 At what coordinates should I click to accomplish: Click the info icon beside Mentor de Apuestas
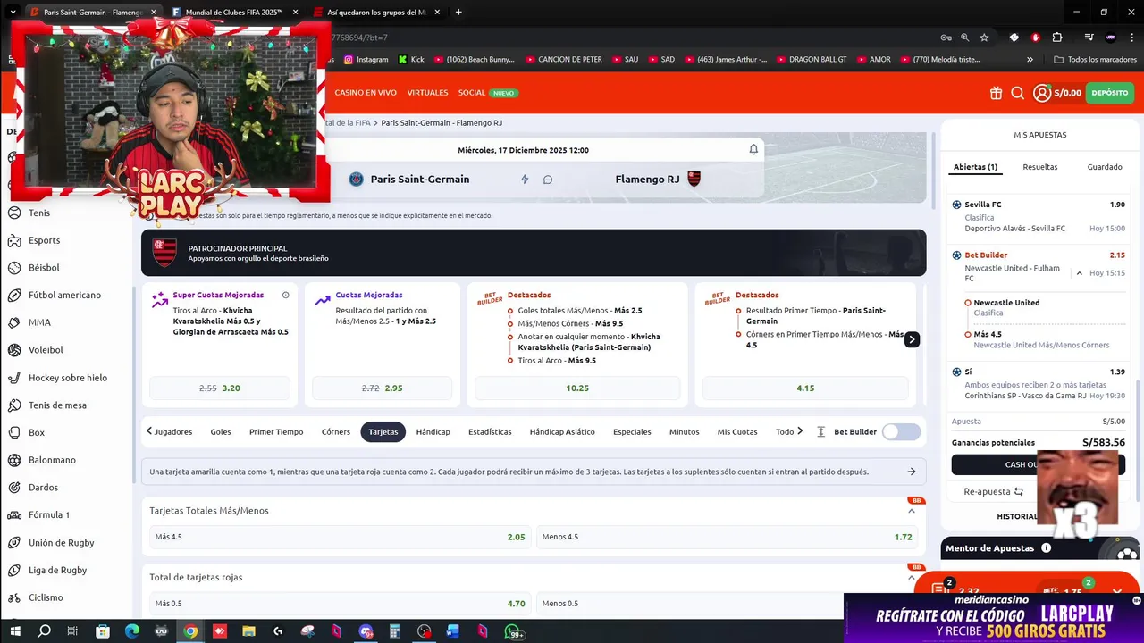pos(1047,548)
